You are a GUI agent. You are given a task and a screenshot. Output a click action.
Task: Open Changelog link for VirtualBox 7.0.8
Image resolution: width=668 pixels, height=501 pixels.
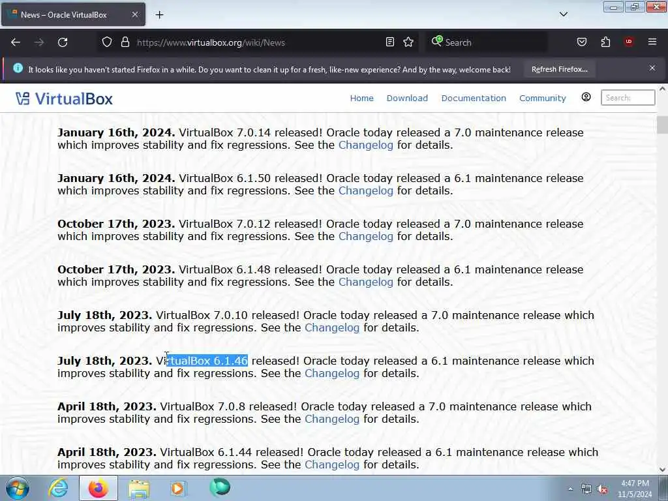pyautogui.click(x=332, y=419)
